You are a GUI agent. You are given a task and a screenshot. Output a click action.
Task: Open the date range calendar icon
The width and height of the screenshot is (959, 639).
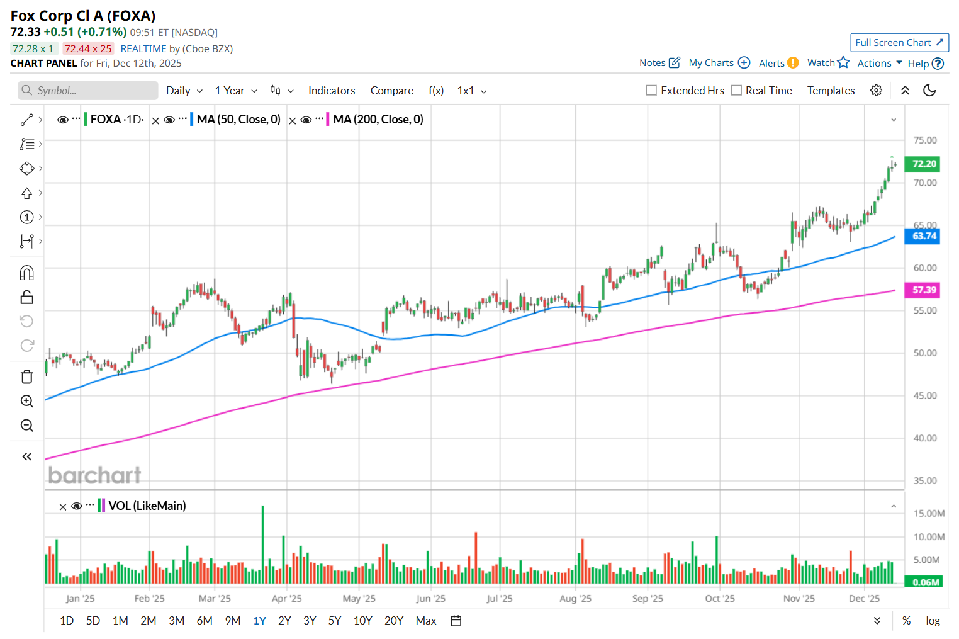456,621
